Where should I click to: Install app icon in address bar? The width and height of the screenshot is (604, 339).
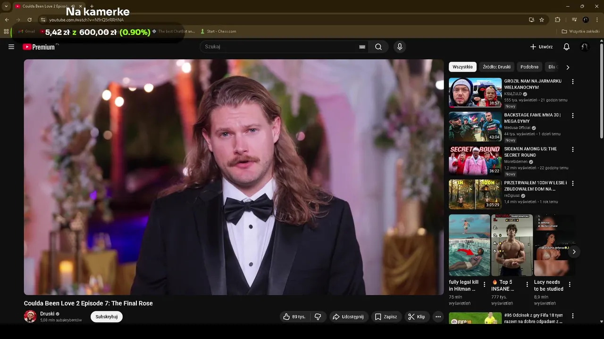pyautogui.click(x=531, y=20)
